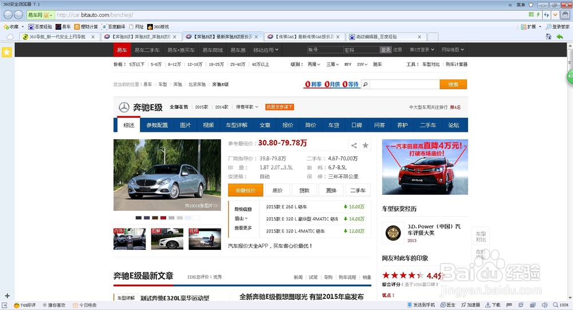This screenshot has height=310, width=573.
Task: Open the 车型对比 tool link
Action: tap(431, 64)
